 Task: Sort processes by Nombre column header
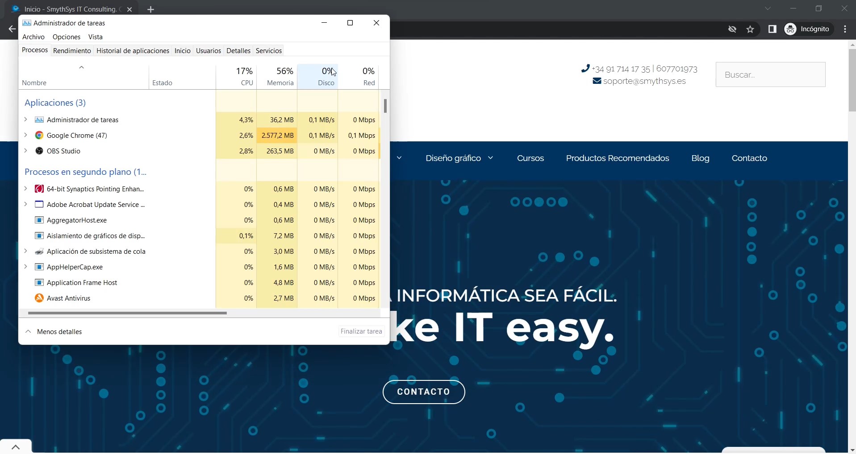pos(84,77)
